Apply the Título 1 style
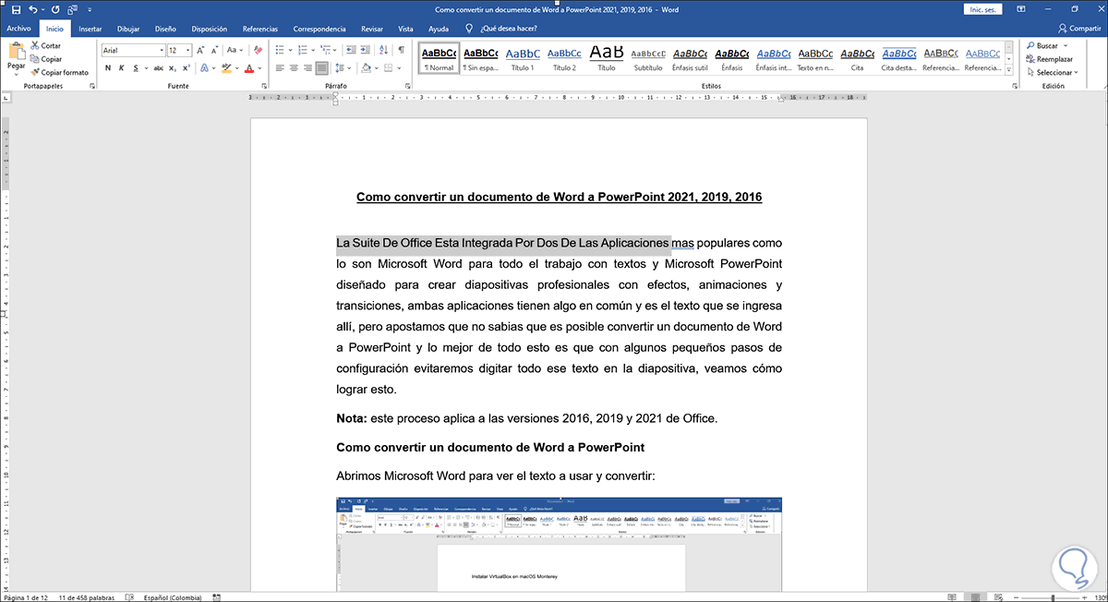 tap(523, 57)
